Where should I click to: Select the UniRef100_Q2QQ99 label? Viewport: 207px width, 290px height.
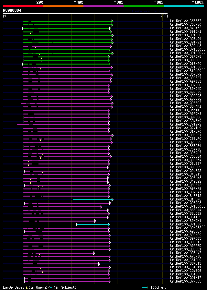[186, 142]
